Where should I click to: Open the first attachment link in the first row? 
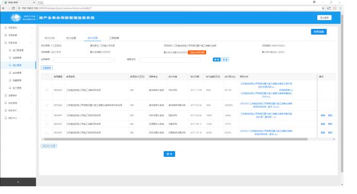(x=266, y=85)
